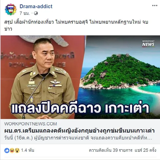Click the post caption text starting with สรุป

(x=76, y=25)
